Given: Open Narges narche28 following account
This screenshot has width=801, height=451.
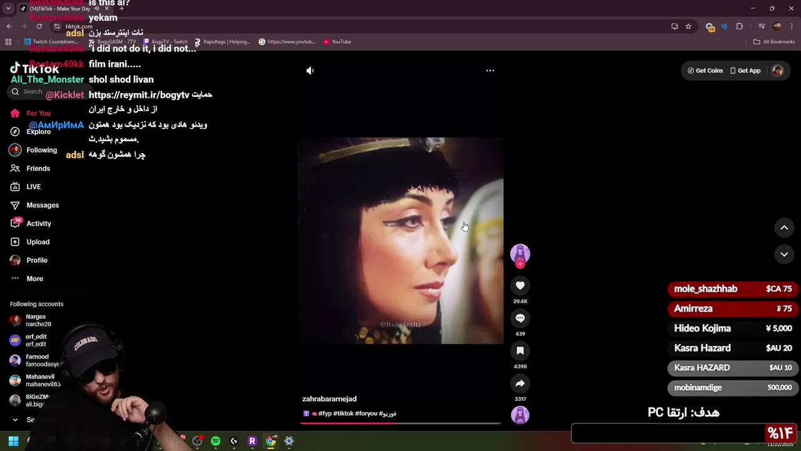Looking at the screenshot, I should (31, 321).
